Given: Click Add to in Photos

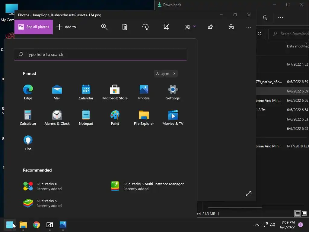Looking at the screenshot, I should pos(66,27).
